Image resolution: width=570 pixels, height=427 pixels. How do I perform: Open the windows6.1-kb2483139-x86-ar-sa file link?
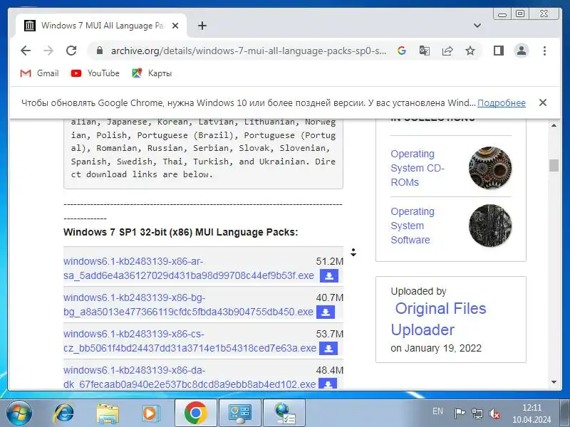[x=188, y=268]
